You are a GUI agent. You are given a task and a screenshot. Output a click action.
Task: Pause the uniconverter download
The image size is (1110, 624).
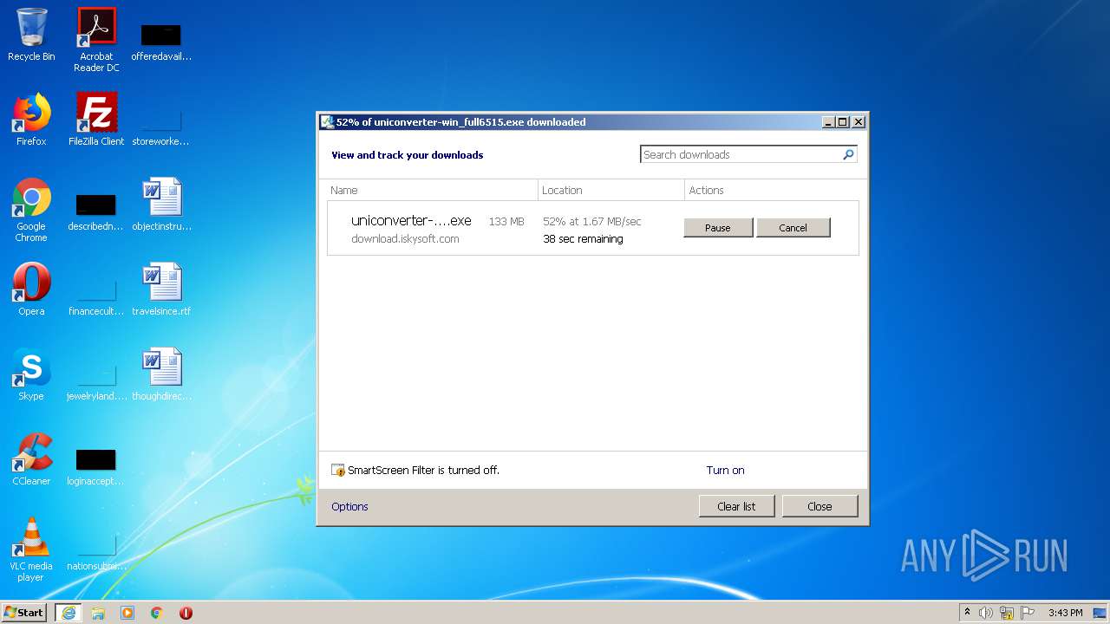[718, 227]
